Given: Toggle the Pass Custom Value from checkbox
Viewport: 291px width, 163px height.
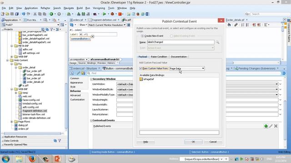Looking at the screenshot, I should 140,68.
